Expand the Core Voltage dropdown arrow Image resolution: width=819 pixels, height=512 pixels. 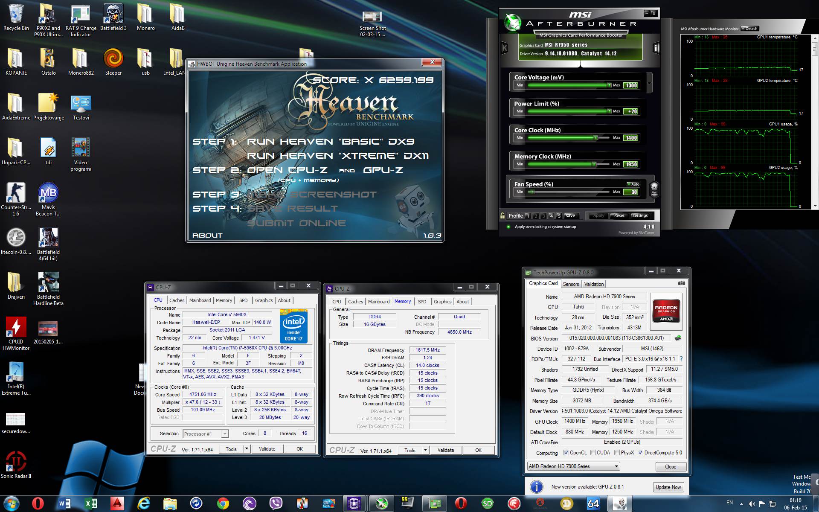pyautogui.click(x=649, y=83)
